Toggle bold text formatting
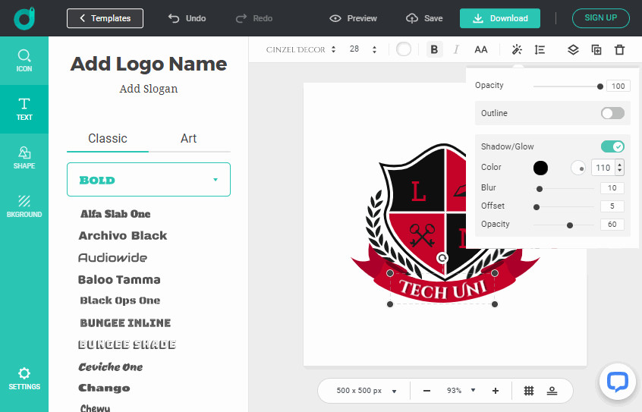Viewport: 642px width, 412px height. click(x=434, y=49)
